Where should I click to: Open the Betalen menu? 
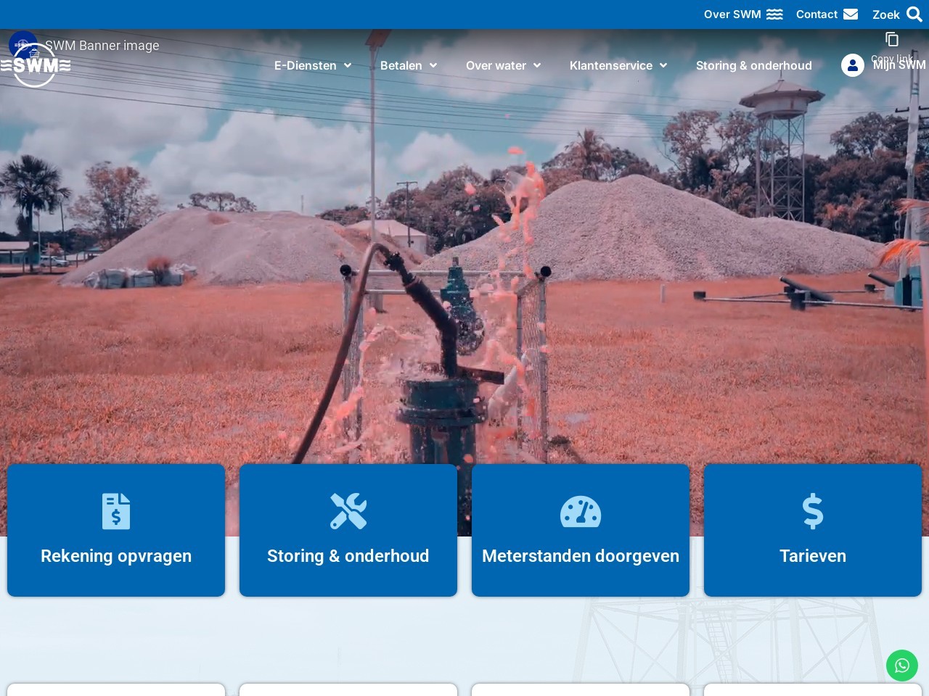tap(401, 65)
